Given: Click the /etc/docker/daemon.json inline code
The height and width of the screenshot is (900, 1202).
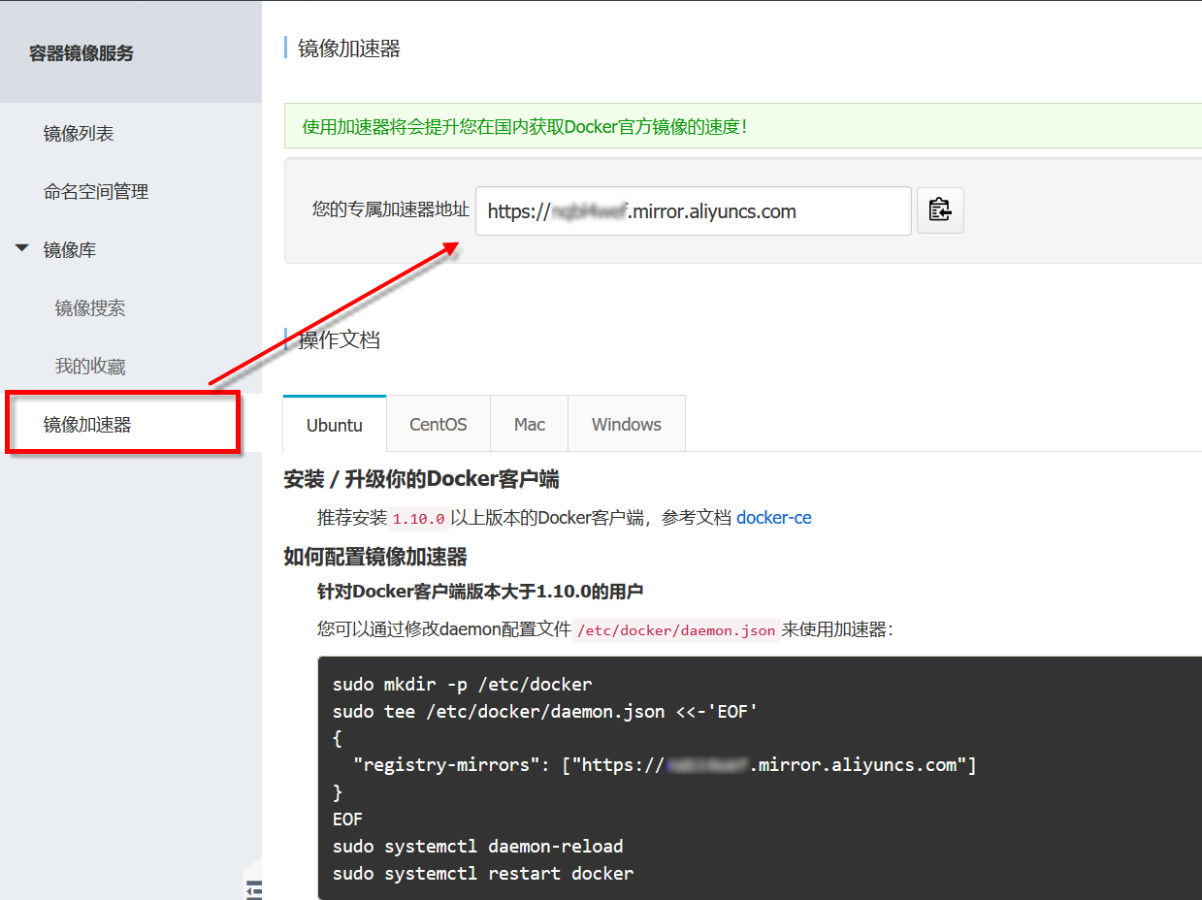Looking at the screenshot, I should (677, 630).
